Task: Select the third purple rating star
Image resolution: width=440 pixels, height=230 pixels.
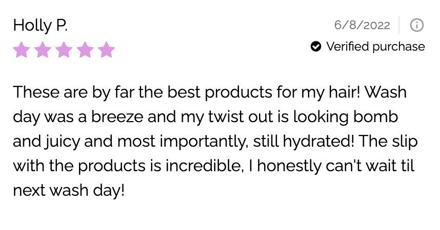Action: pos(64,50)
